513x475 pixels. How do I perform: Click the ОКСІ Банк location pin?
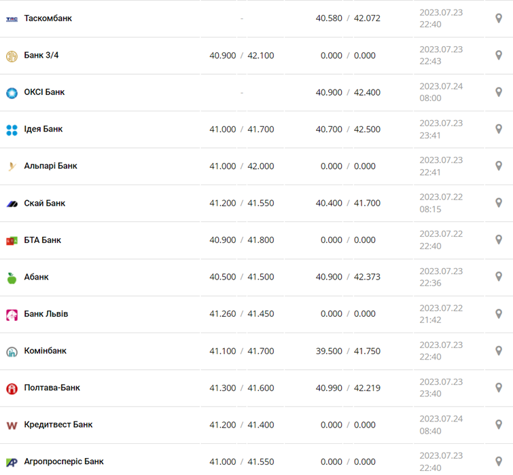coord(498,92)
